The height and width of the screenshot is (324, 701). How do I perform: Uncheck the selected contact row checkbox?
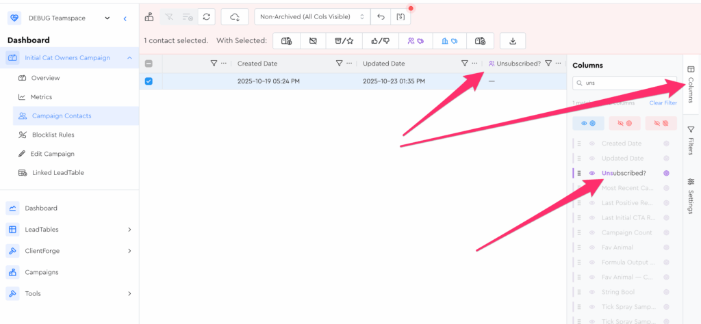149,81
